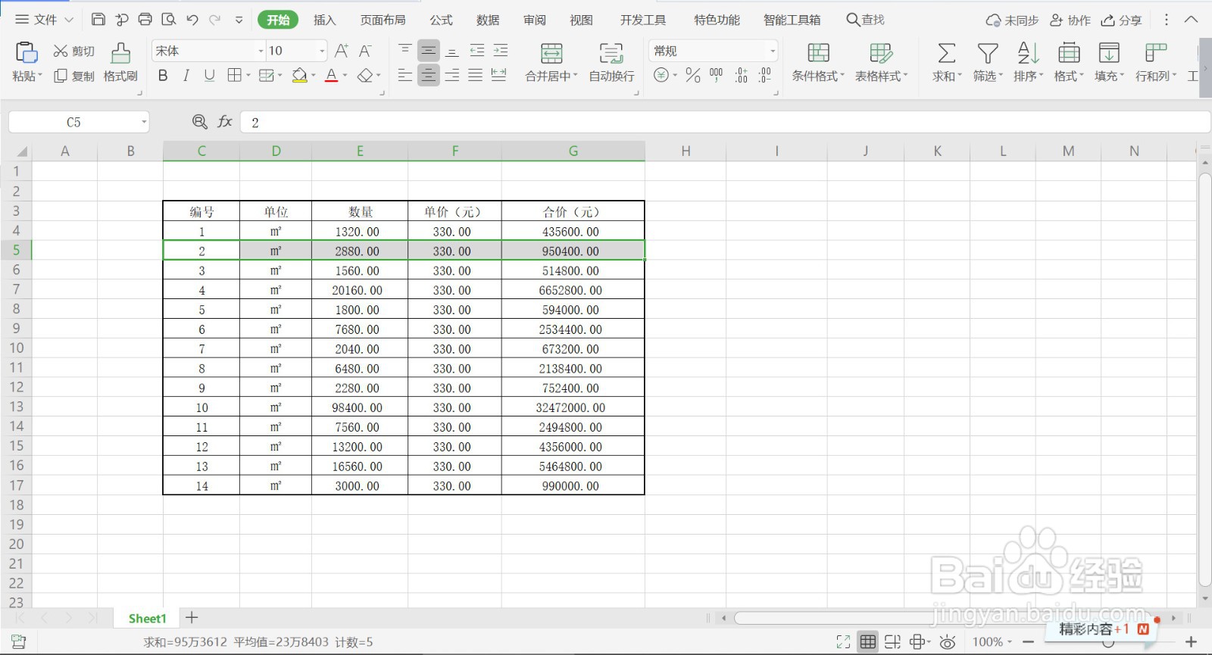The width and height of the screenshot is (1212, 655).
Task: Click the Increase Decimal icon
Action: (x=741, y=75)
